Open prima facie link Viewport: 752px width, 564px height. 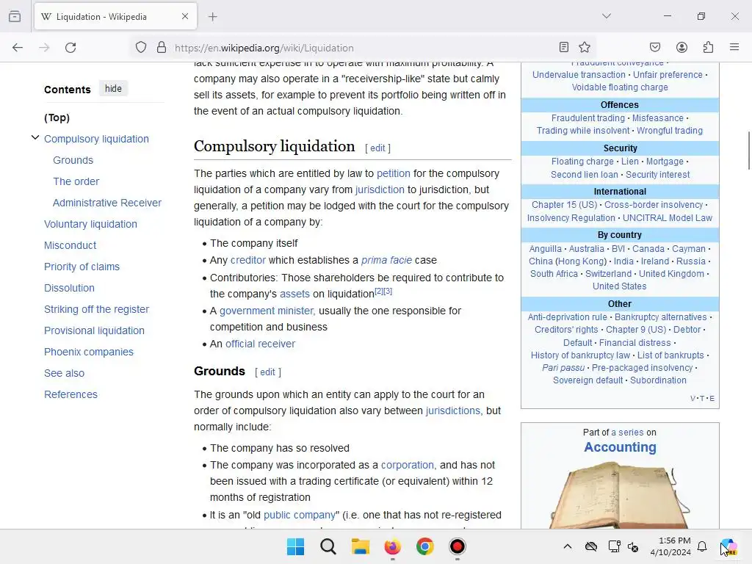tap(386, 260)
